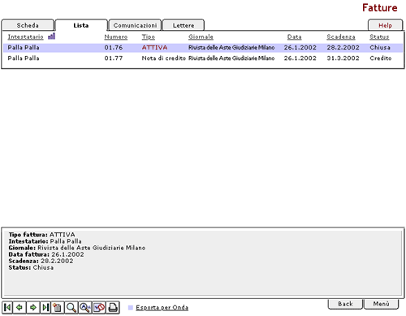Click Rivista delle Aste Giudiziarie in row 01.77

tap(231, 58)
